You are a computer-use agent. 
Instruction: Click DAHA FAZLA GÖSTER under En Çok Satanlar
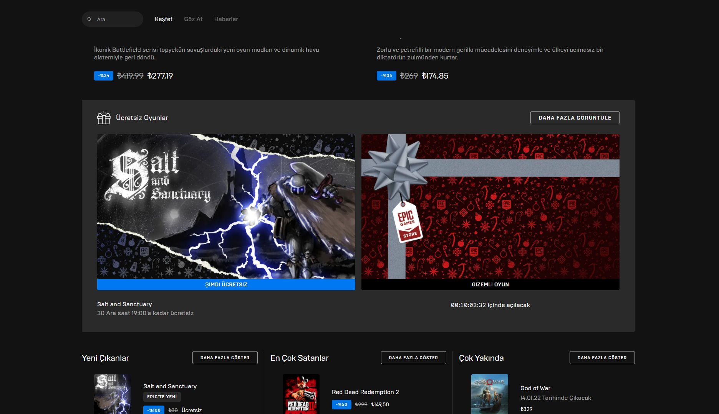click(413, 357)
